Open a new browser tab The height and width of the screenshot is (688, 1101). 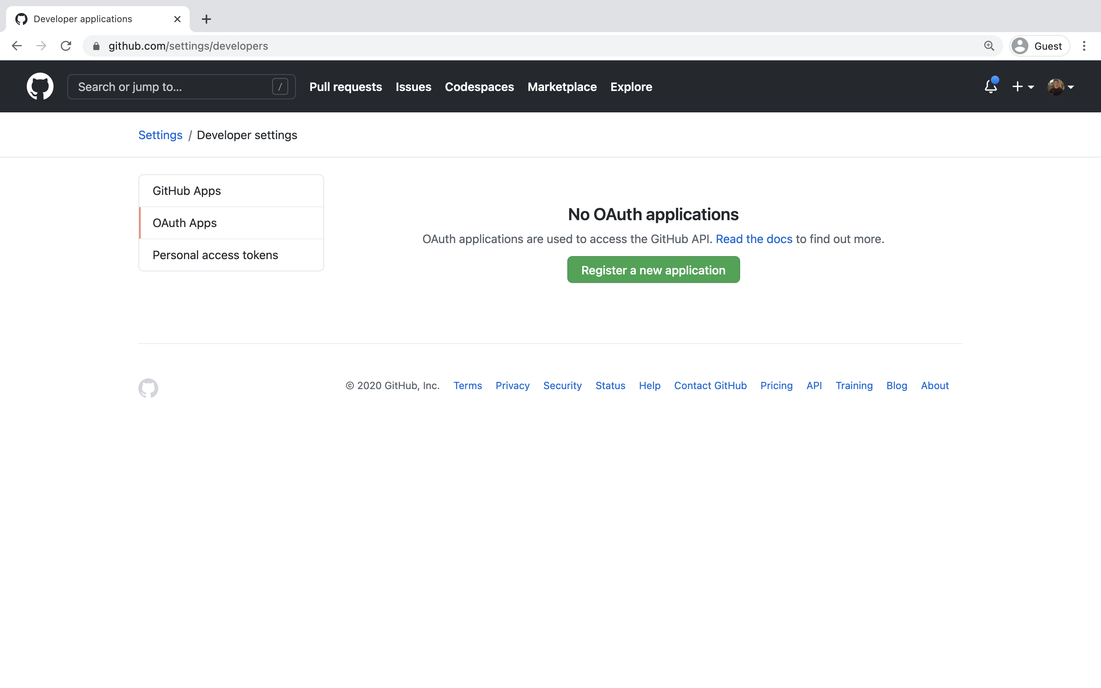[x=206, y=19]
